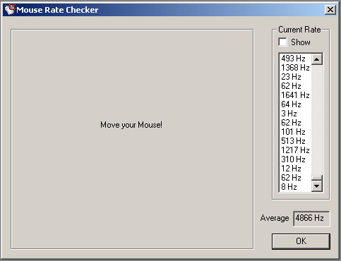341x261 pixels.
Task: Select the 1368 Hz list entry
Action: tap(296, 68)
